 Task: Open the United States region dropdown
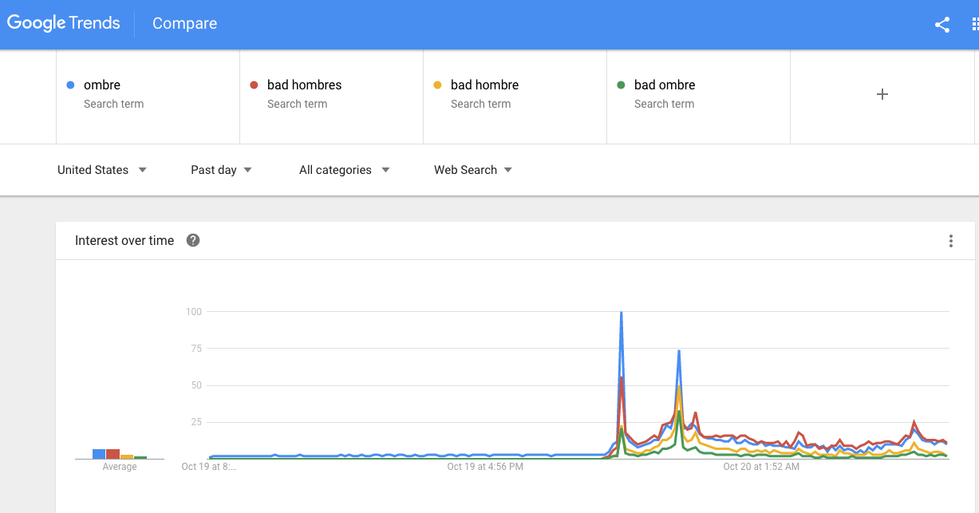(x=101, y=169)
